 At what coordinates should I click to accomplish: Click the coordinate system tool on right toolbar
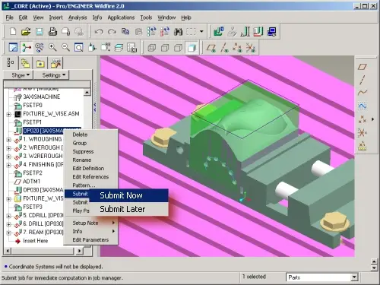tap(363, 132)
